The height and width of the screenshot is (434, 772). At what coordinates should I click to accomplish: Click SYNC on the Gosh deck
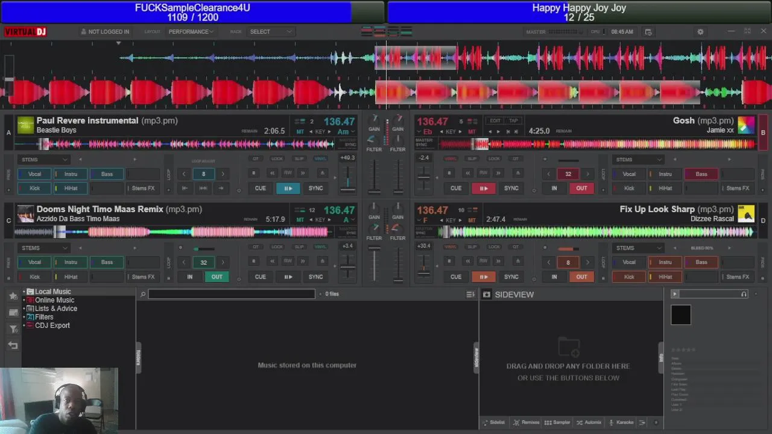[x=511, y=188]
